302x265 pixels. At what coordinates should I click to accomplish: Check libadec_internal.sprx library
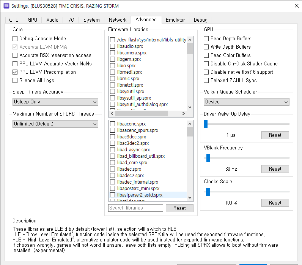click(x=112, y=182)
